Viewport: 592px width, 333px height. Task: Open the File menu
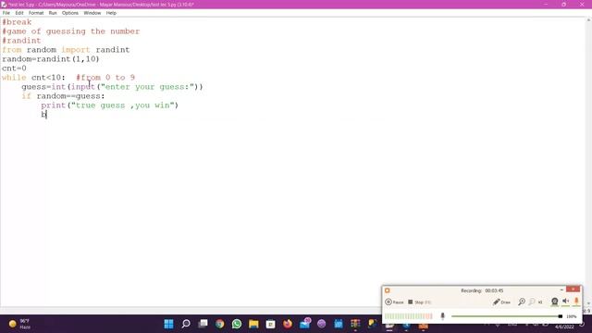coord(6,13)
